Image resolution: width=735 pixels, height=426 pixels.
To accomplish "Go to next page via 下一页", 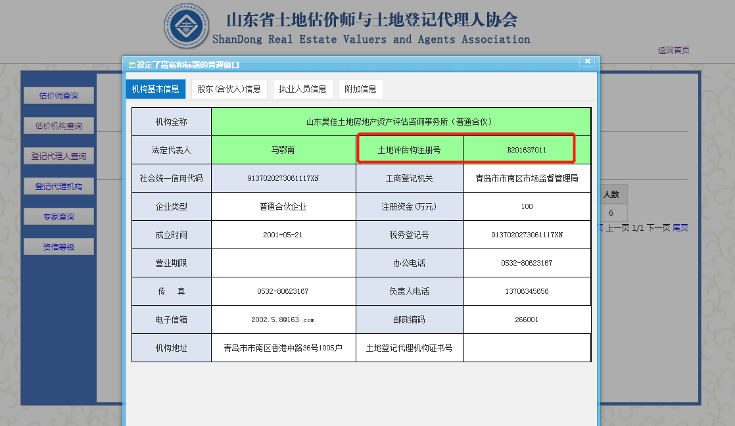I will (658, 228).
